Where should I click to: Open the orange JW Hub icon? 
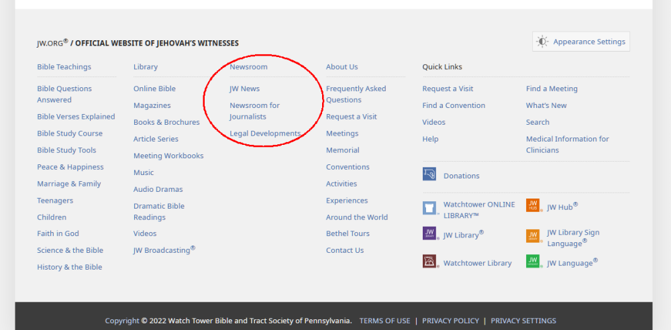(x=533, y=206)
